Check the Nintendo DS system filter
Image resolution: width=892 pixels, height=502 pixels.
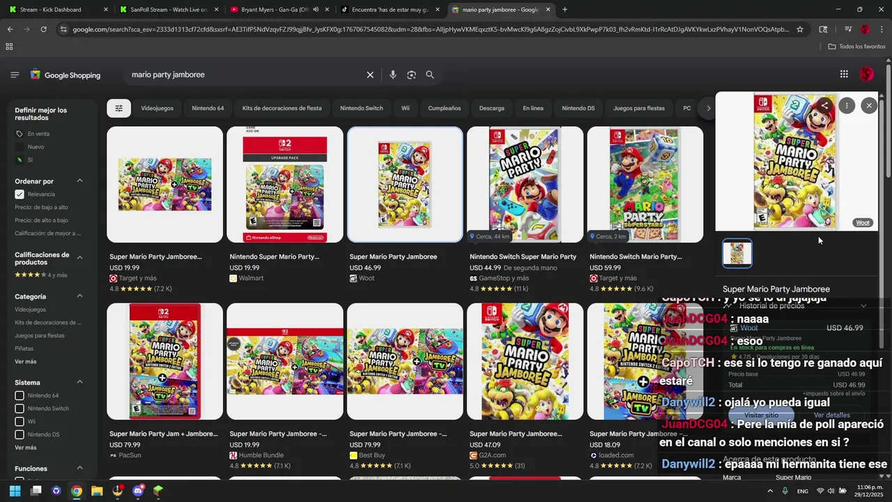20,434
